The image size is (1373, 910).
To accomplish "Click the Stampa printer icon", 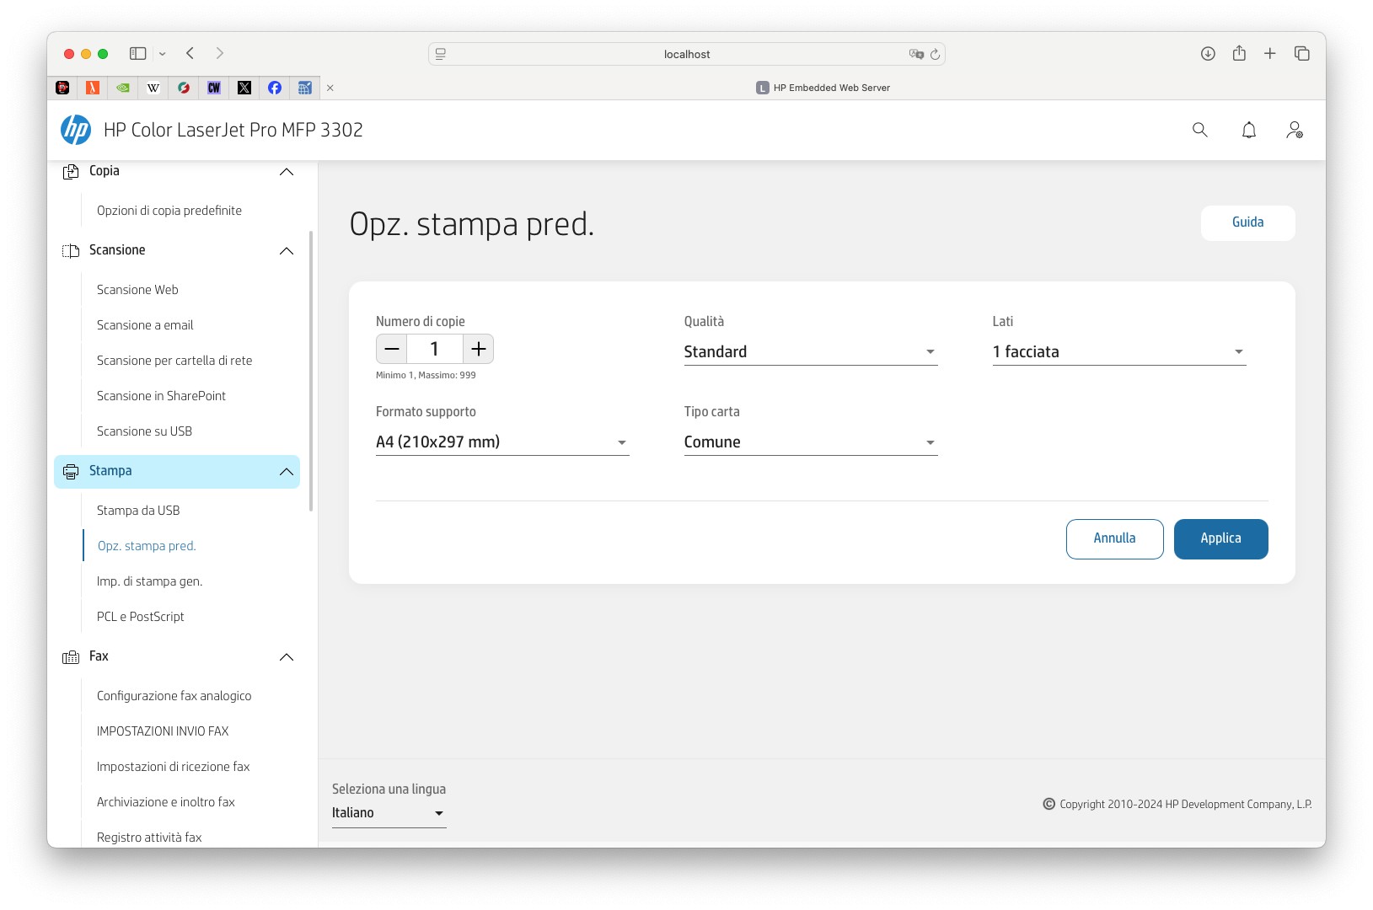I will tap(71, 472).
